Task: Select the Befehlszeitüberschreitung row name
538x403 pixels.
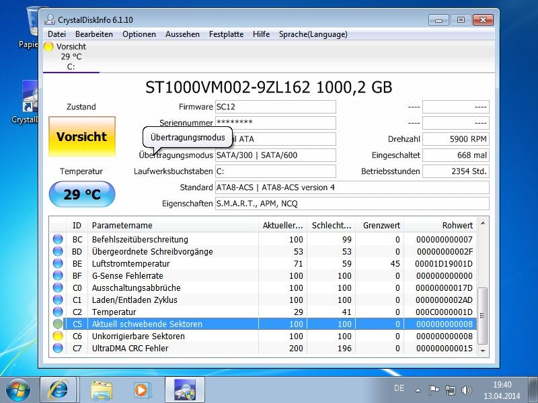Action: pyautogui.click(x=140, y=240)
